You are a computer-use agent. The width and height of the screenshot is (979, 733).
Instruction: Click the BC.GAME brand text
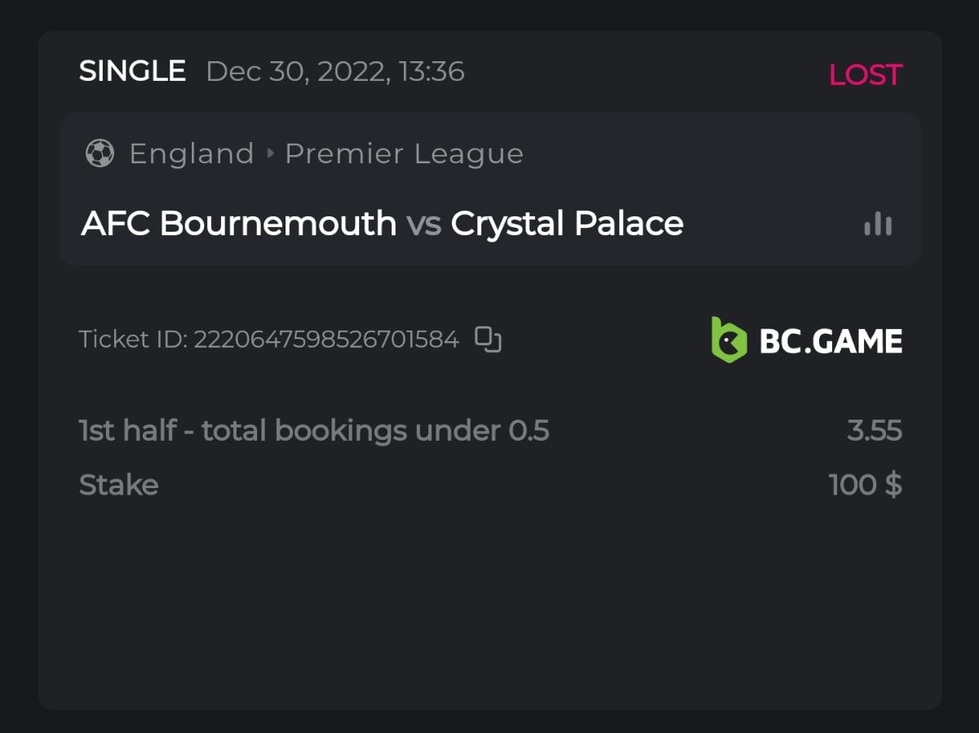[x=831, y=341]
